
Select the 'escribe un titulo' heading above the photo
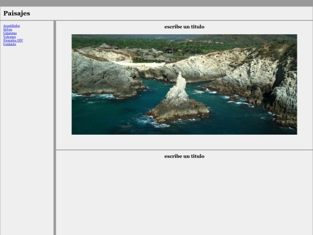coord(184,27)
